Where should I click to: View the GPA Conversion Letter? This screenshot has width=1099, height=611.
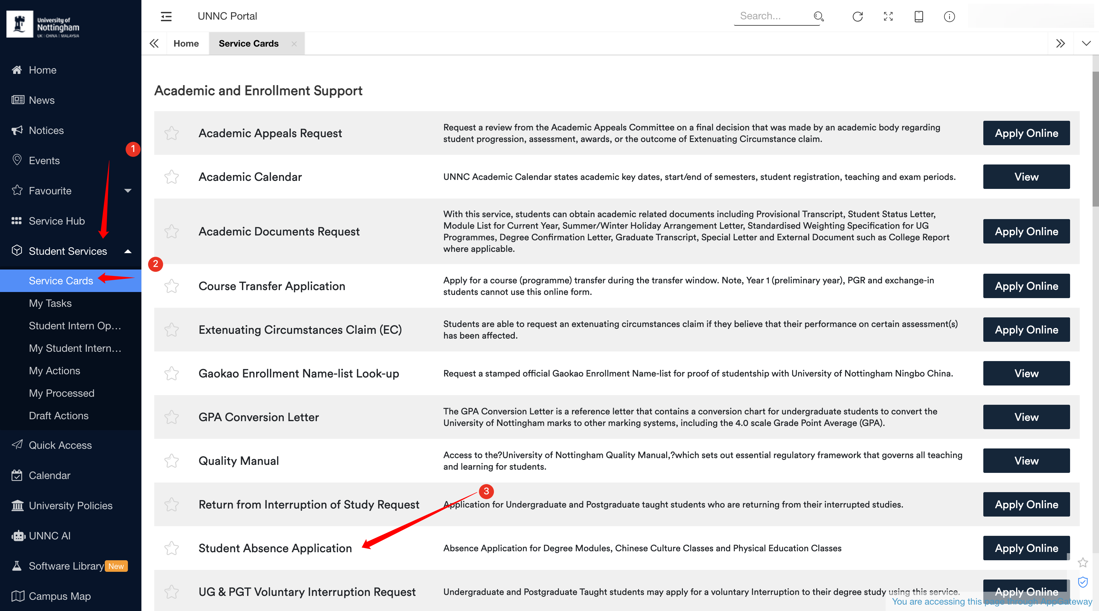1026,417
